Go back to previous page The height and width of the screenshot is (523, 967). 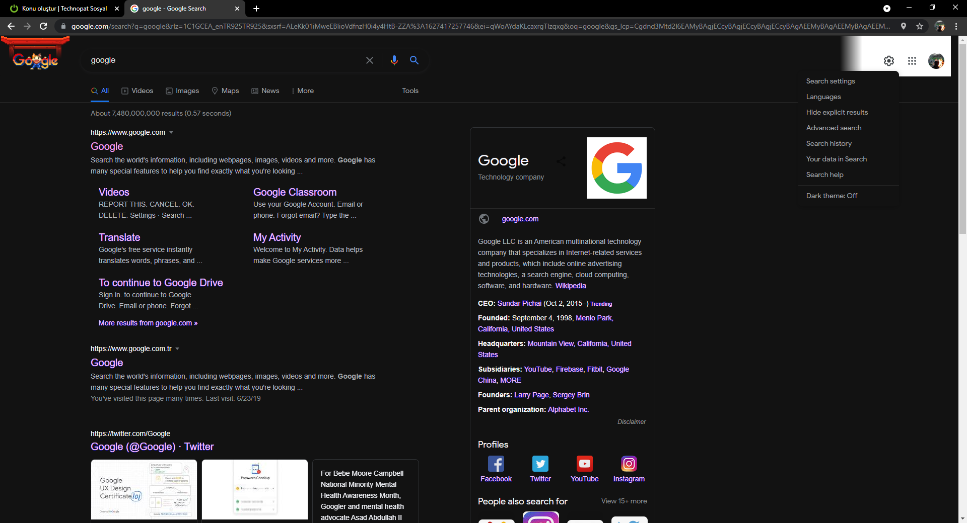click(x=11, y=26)
